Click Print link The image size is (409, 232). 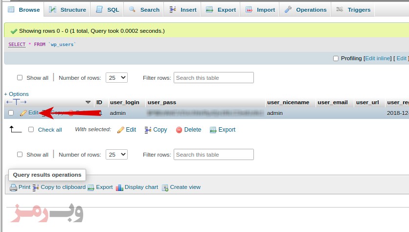[24, 187]
